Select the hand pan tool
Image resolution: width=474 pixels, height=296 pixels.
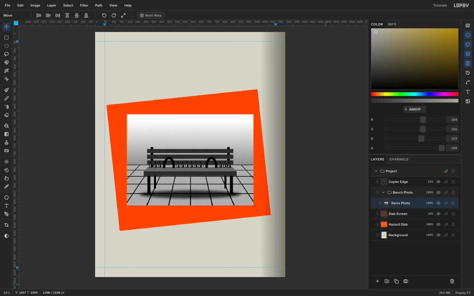click(6, 178)
